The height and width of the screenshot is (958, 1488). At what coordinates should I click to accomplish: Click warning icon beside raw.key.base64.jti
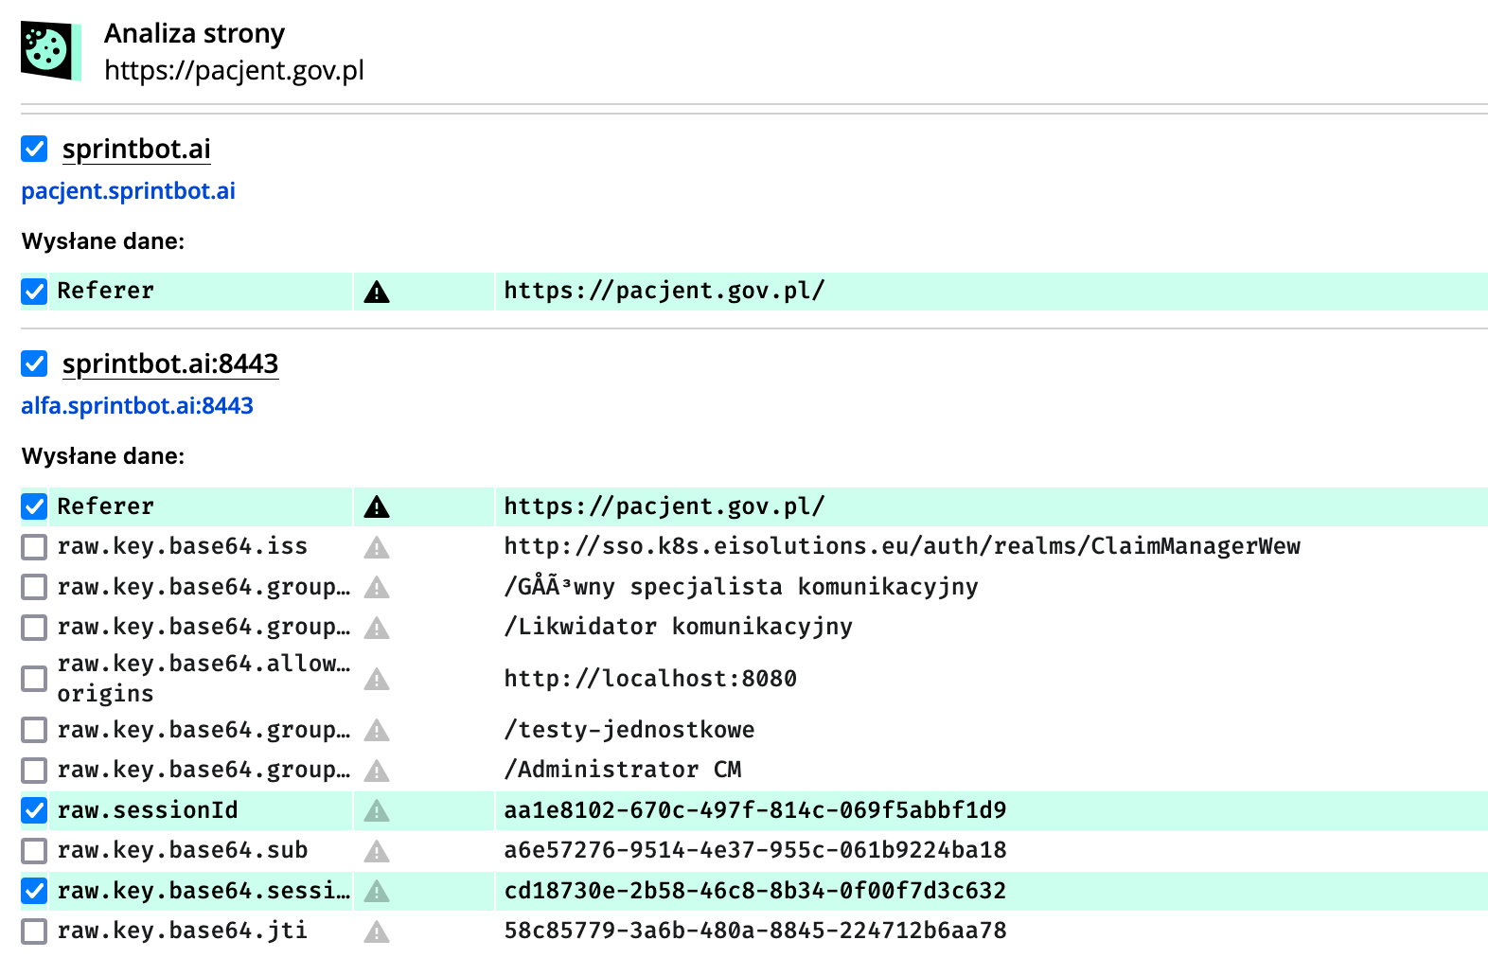pos(377,931)
